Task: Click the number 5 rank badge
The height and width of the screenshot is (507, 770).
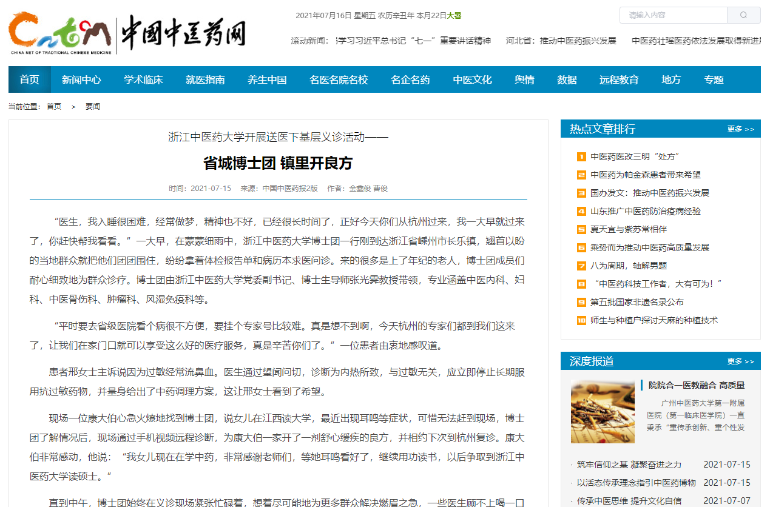Action: [x=581, y=229]
